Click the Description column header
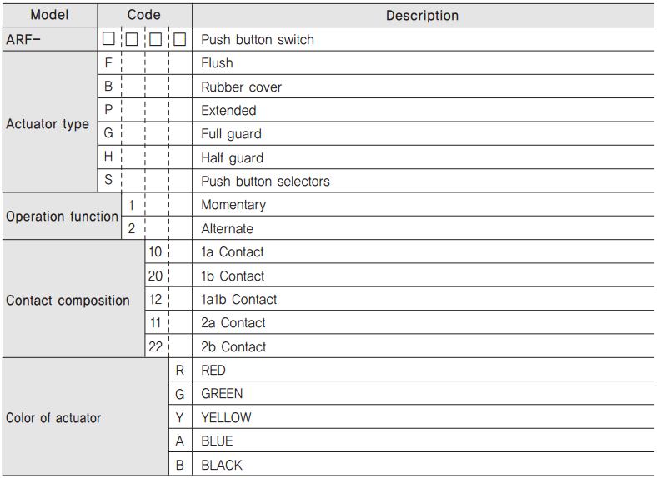The width and height of the screenshot is (657, 478). click(x=423, y=16)
